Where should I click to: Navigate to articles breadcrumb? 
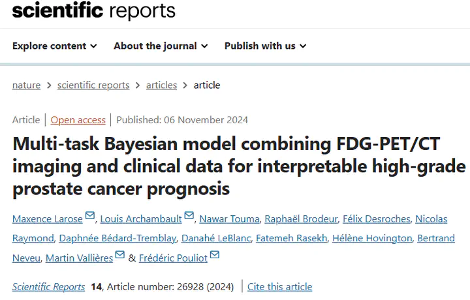(x=162, y=85)
